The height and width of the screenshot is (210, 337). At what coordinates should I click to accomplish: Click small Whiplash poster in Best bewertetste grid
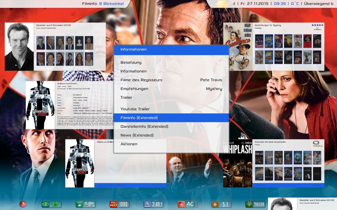tap(259, 157)
